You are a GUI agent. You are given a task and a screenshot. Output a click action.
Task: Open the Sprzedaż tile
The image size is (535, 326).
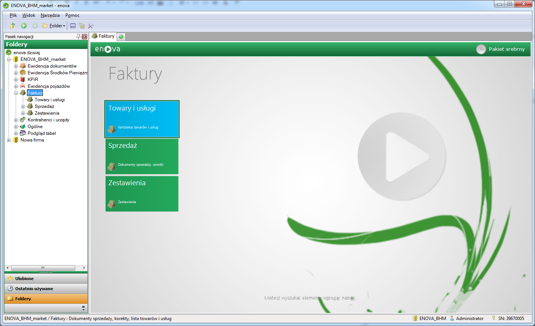click(142, 156)
